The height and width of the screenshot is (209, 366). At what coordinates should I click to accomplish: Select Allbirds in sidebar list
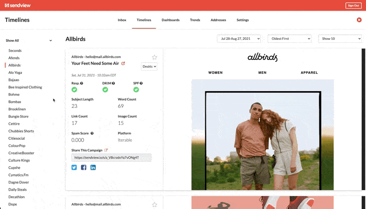15,65
